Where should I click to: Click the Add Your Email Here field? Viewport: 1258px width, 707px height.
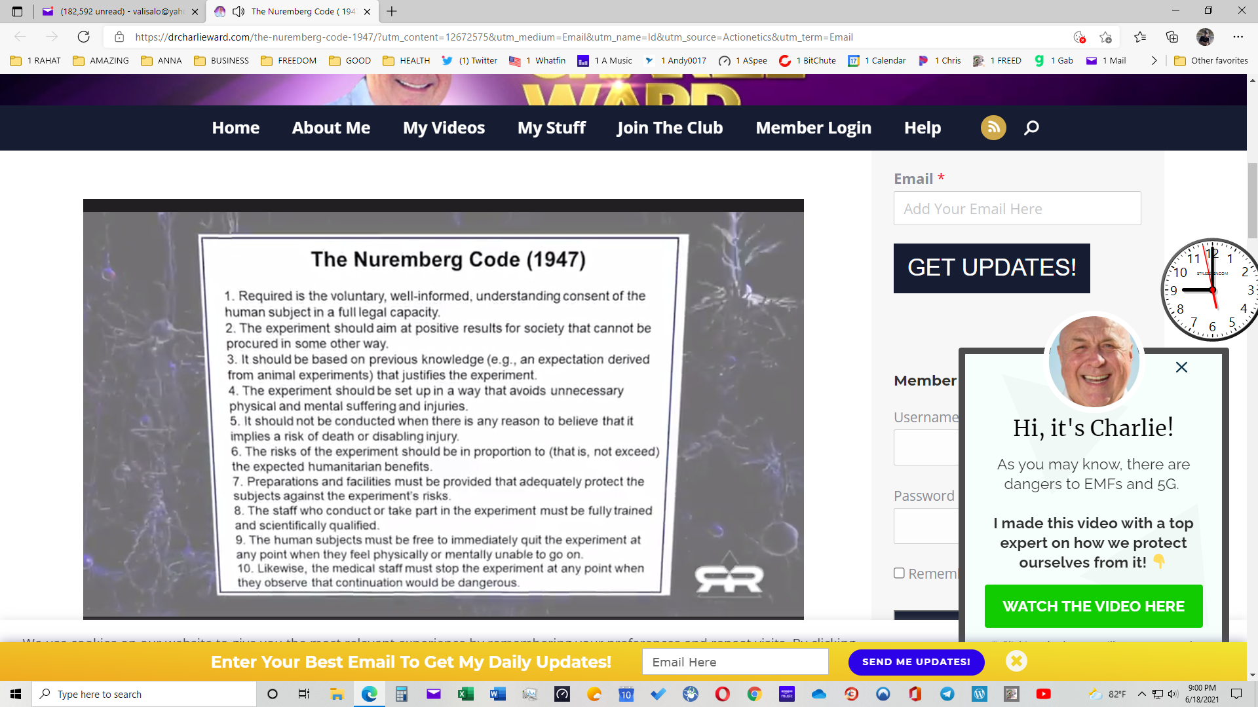pos(1017,209)
